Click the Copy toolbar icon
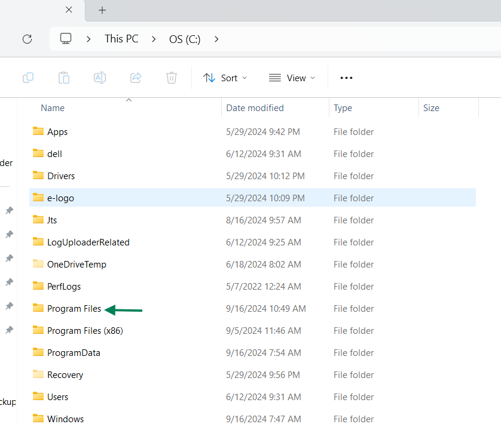The height and width of the screenshot is (424, 501). point(28,78)
